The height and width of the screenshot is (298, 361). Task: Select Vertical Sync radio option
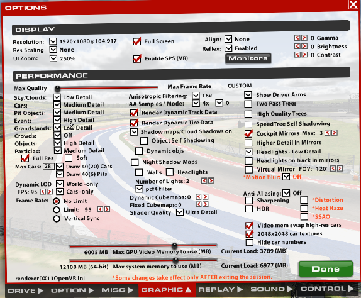click(x=57, y=218)
